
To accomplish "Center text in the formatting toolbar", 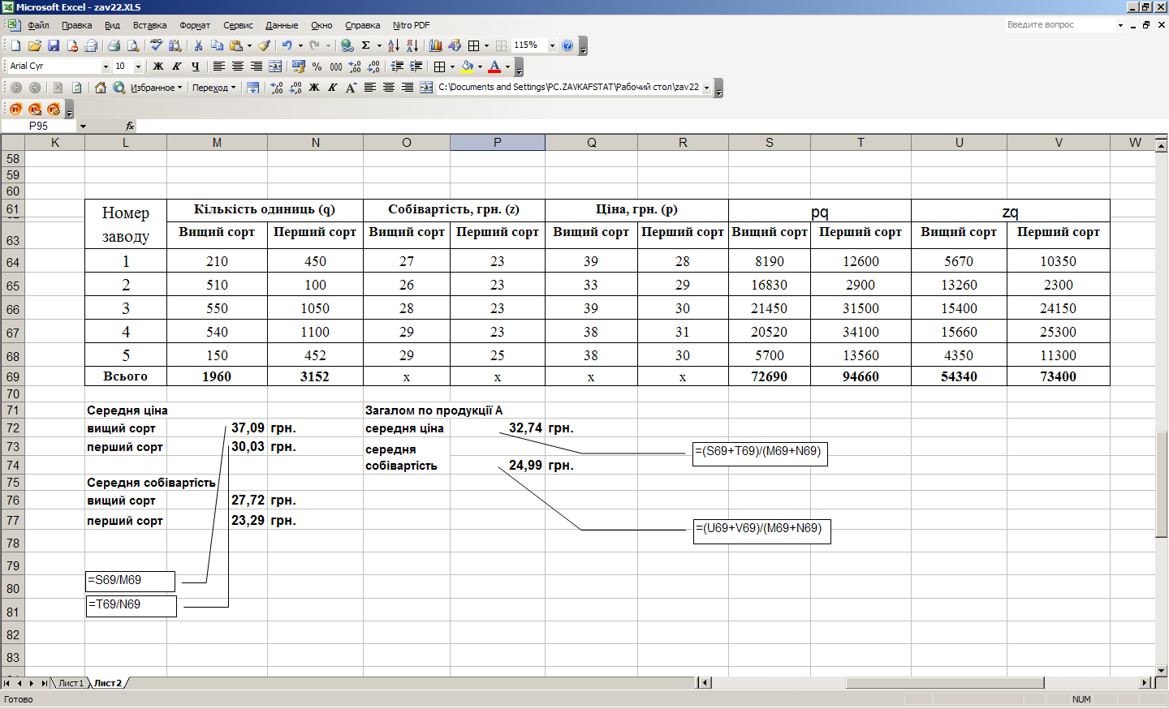I will (x=238, y=67).
